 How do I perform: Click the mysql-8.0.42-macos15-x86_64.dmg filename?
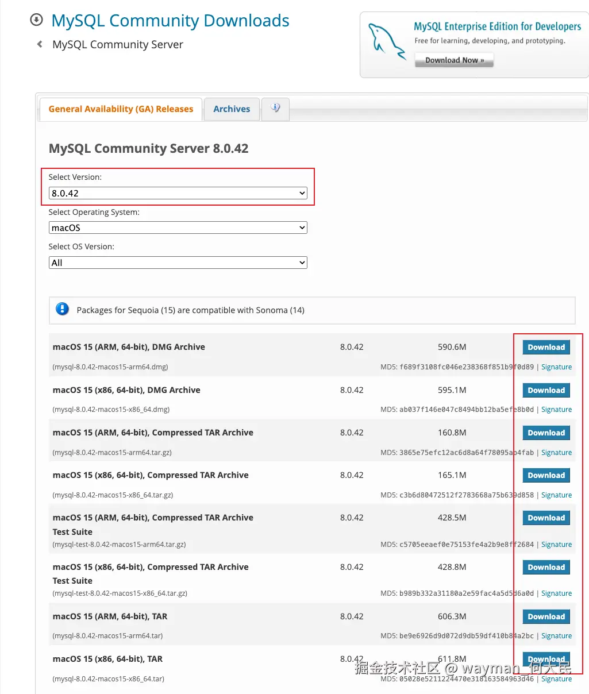tap(111, 410)
